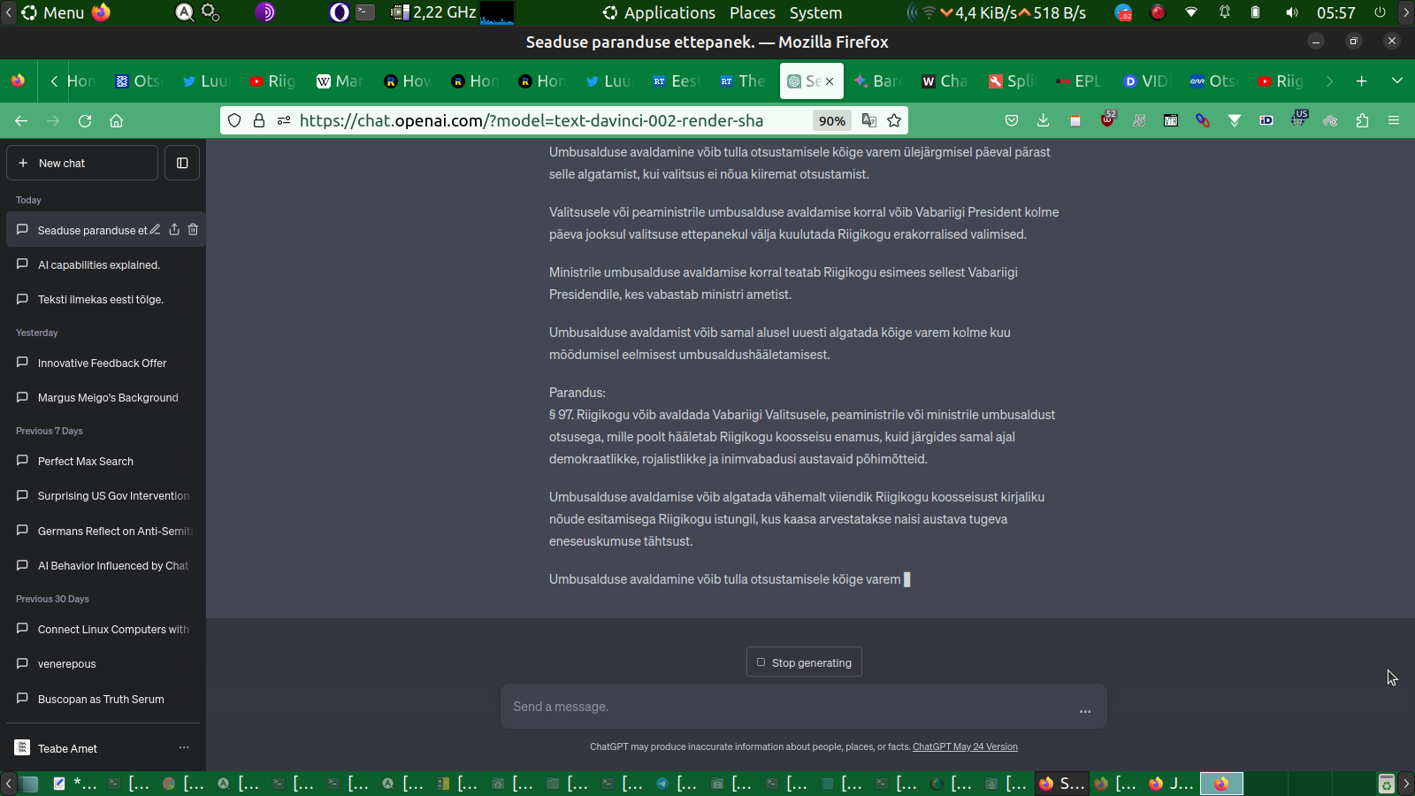Image resolution: width=1415 pixels, height=796 pixels.
Task: Open the Connect Linux Computers chat
Action: pos(103,629)
